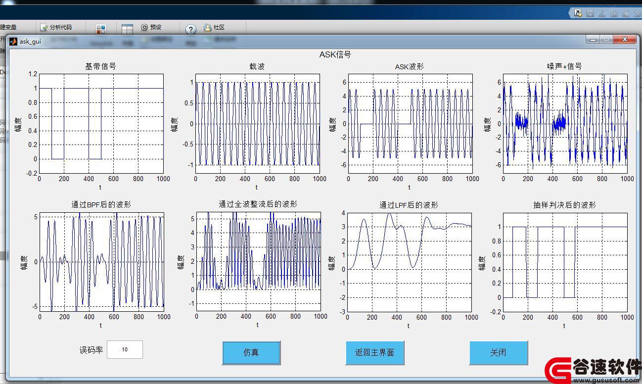Minimize the ask_gui window
The image size is (642, 384).
coord(593,40)
